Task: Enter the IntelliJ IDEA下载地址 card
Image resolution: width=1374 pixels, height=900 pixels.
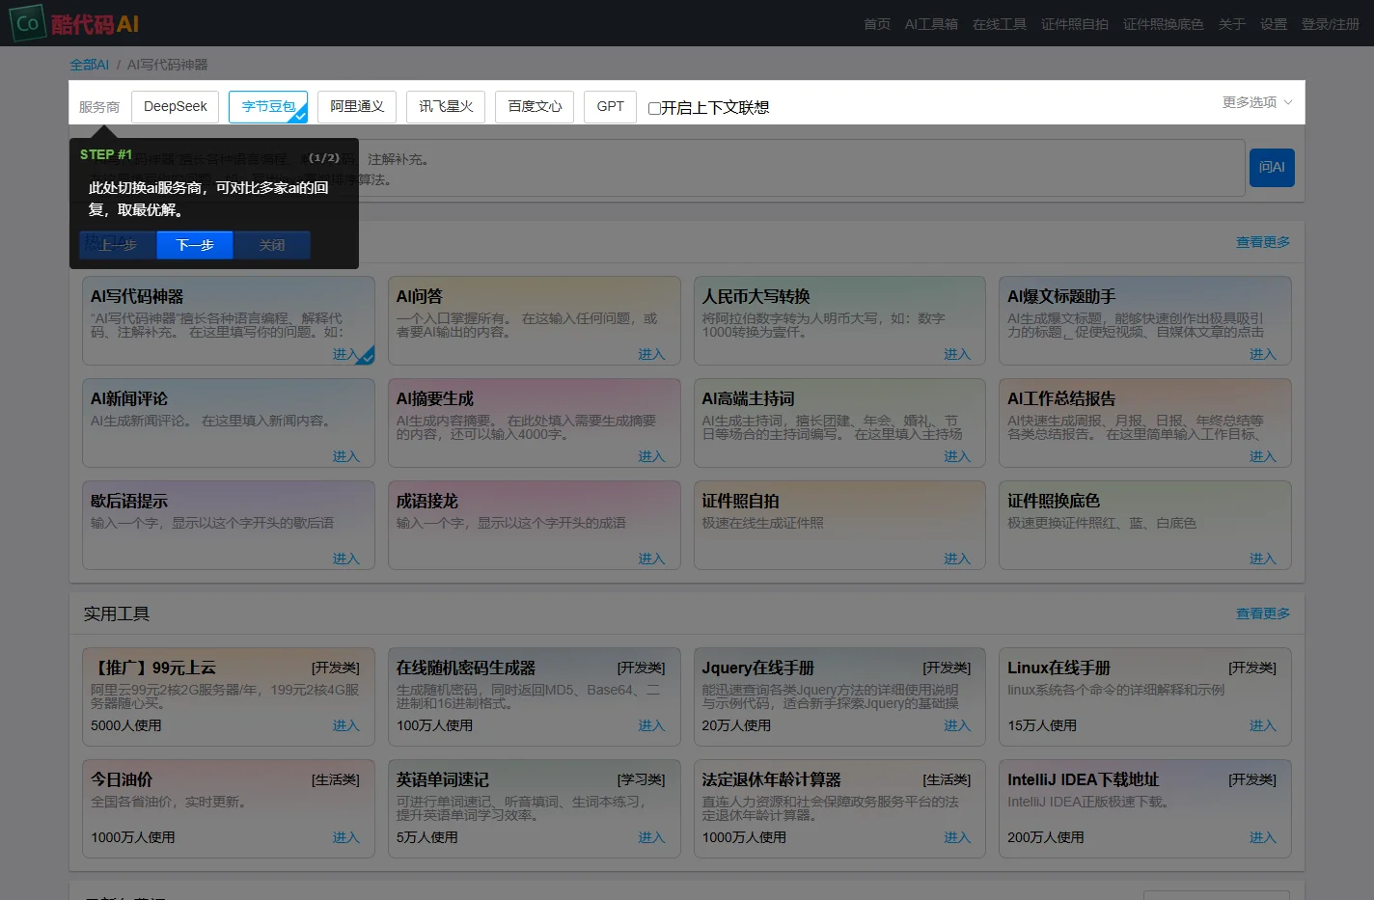Action: (1263, 837)
